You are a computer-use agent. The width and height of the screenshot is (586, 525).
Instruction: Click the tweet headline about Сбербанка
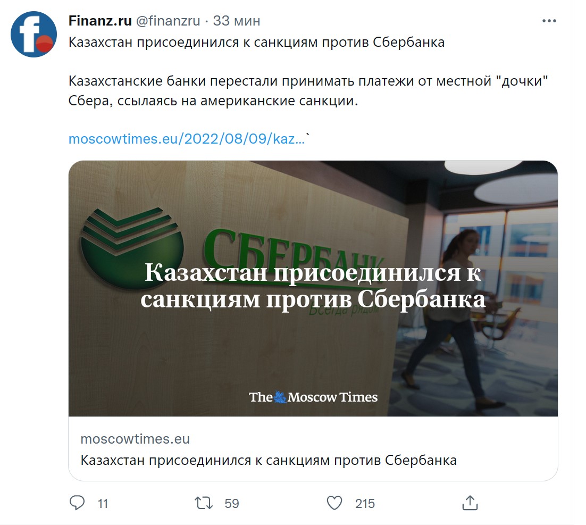[256, 43]
